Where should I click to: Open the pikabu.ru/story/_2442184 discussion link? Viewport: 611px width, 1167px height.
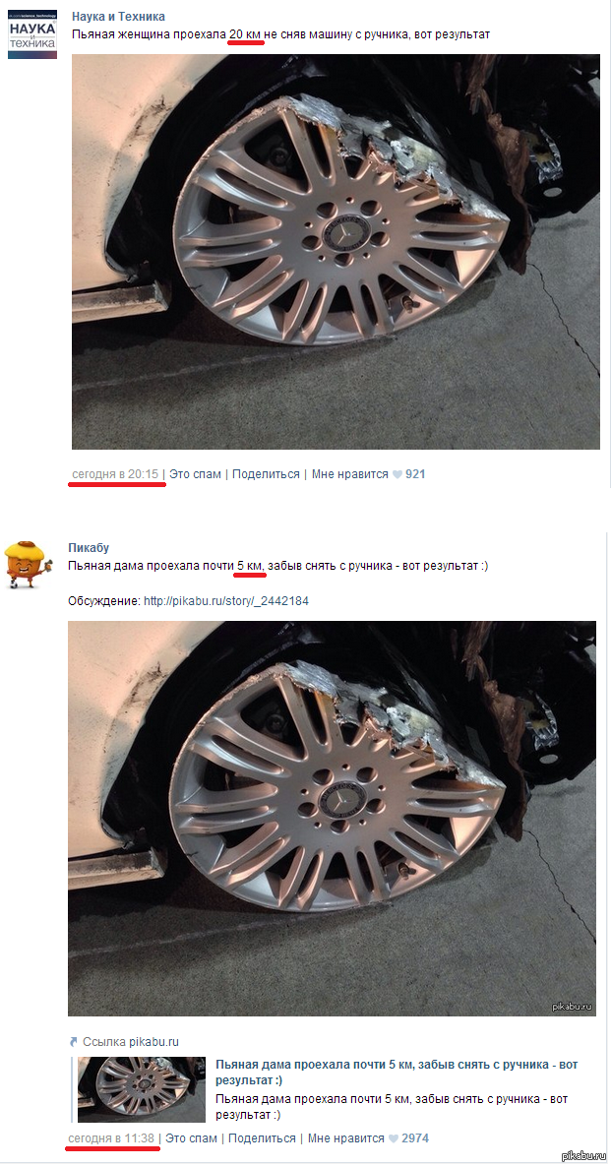click(x=226, y=600)
